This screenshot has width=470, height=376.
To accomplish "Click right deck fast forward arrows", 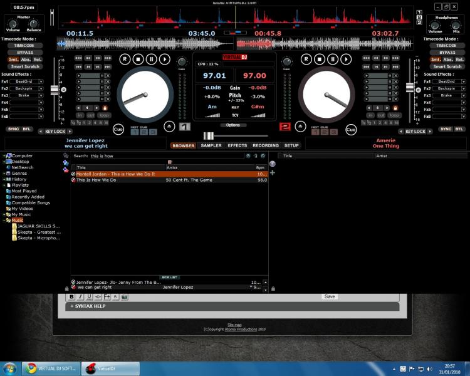I will click(x=395, y=58).
